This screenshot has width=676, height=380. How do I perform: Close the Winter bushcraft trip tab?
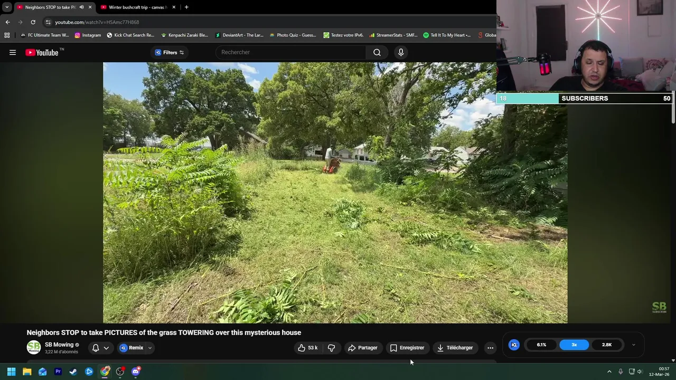pos(174,7)
